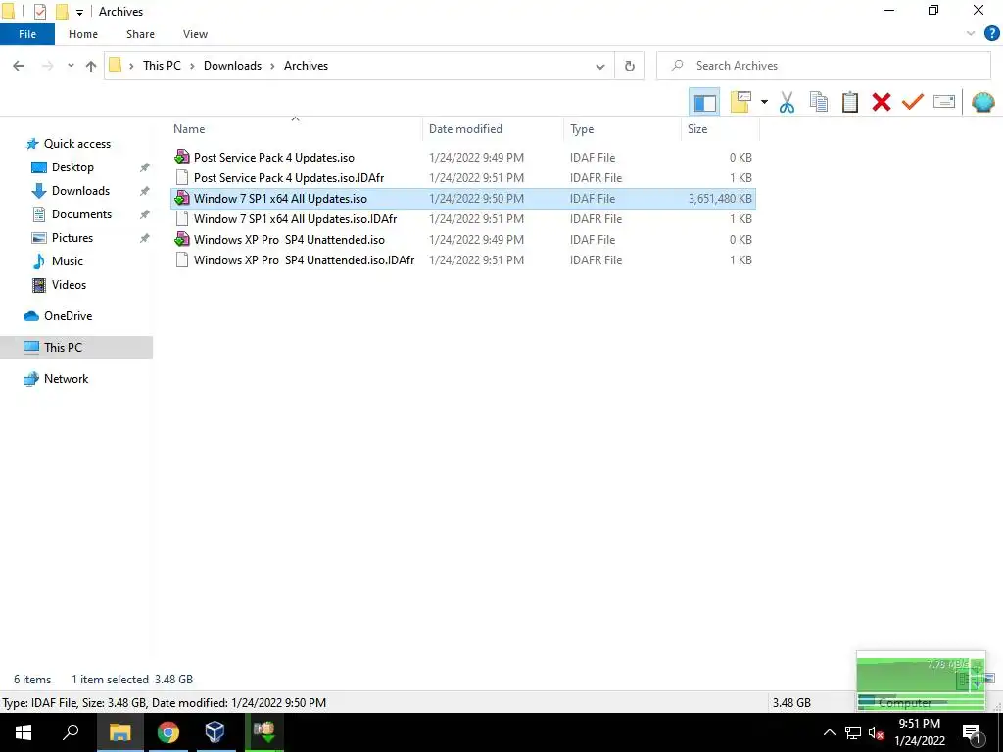
Task: Open Network in the navigation pane
Action: point(66,379)
